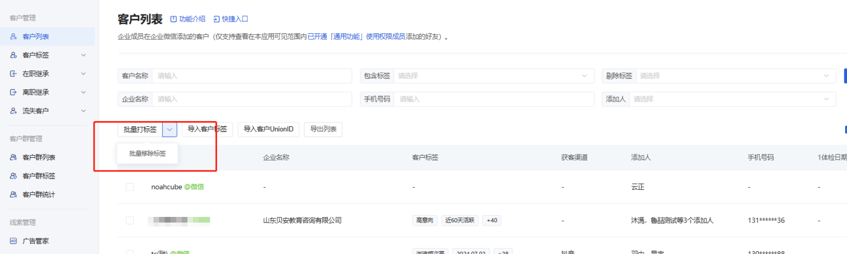Choose 批量移除标签 from the dropdown menu

click(x=147, y=154)
